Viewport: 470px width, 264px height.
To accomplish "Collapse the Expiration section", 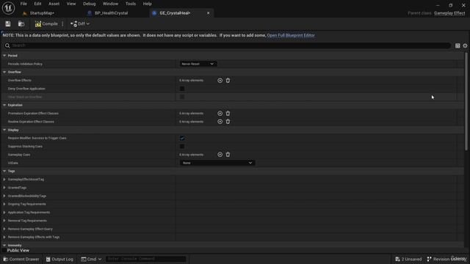I will [x=4, y=105].
